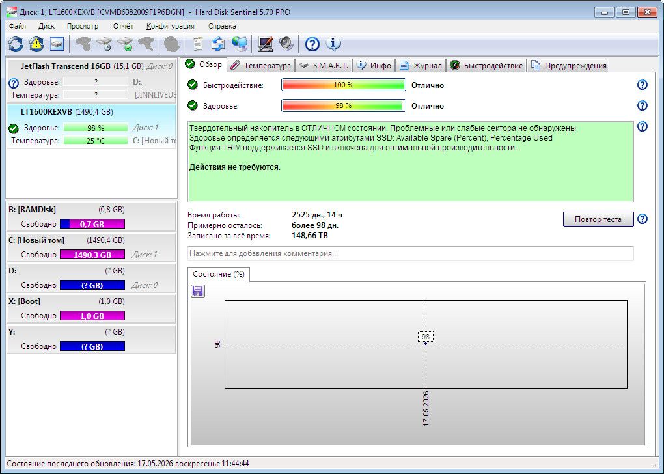The image size is (664, 474).
Task: Open the Конфигурация menu
Action: (x=171, y=26)
